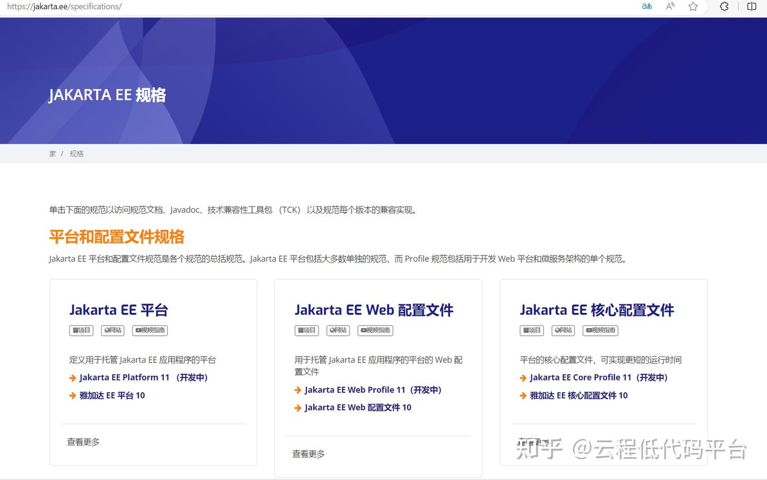767x480 pixels.
Task: Open the read aloud icon in the browser toolbar
Action: click(670, 7)
